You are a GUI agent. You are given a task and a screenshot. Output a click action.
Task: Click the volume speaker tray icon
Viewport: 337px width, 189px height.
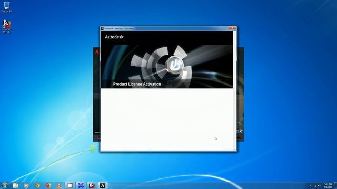319,186
